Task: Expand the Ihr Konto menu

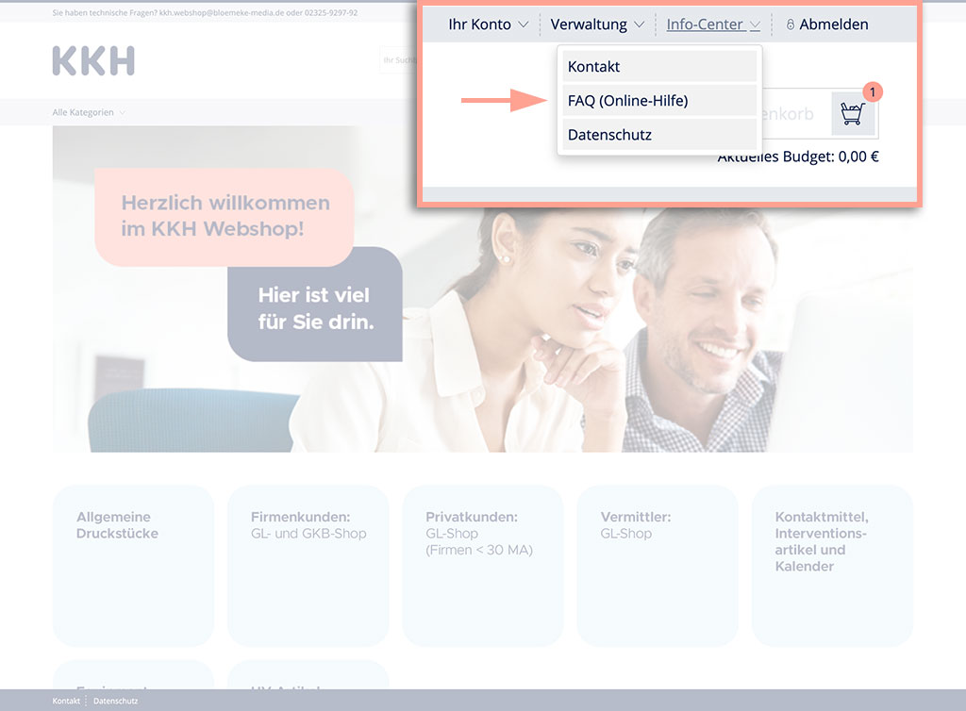Action: pyautogui.click(x=488, y=25)
